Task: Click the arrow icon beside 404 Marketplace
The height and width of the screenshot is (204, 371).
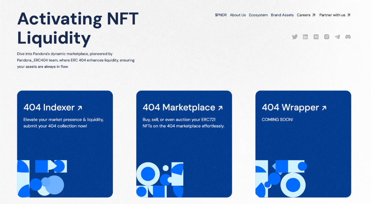Action: point(220,108)
